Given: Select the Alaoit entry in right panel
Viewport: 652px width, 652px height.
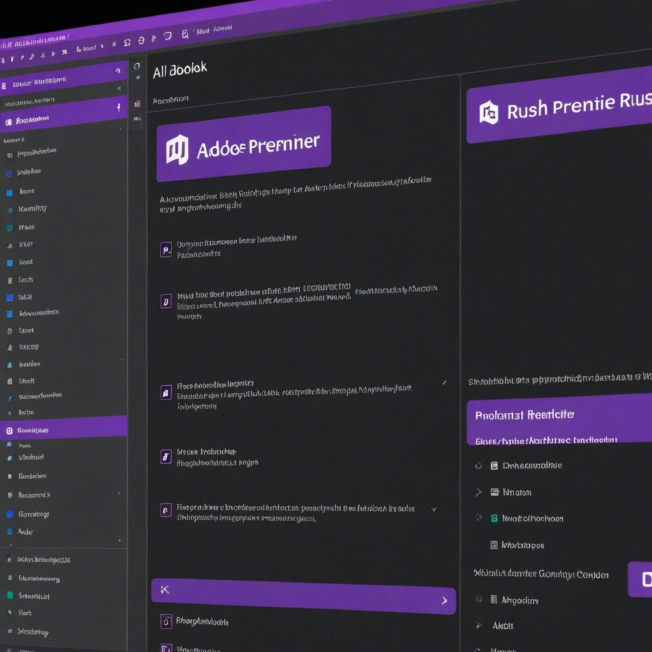Looking at the screenshot, I should click(x=503, y=625).
